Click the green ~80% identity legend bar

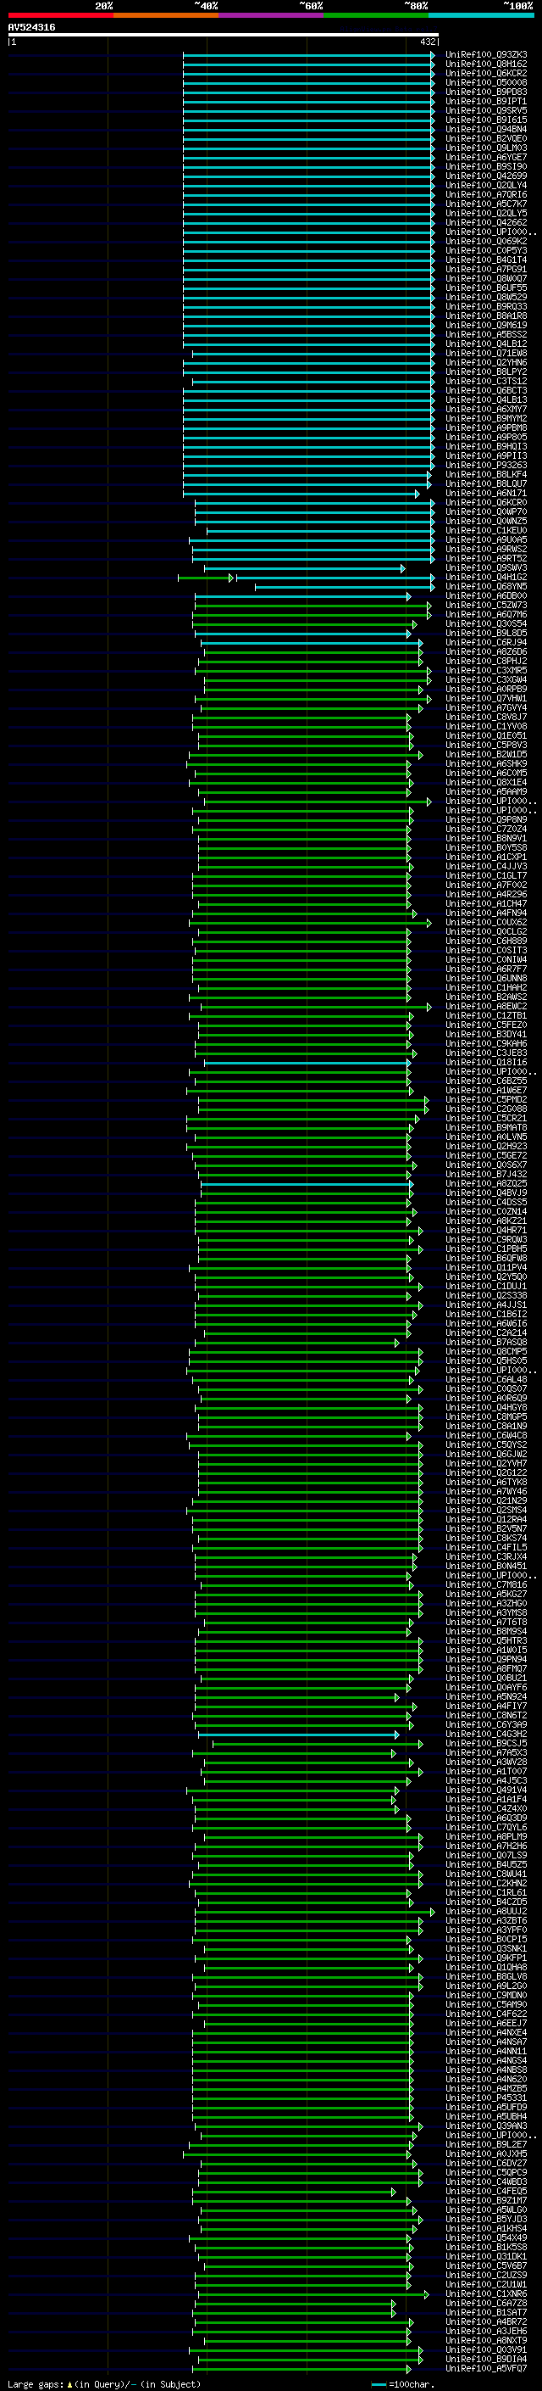tap(376, 15)
